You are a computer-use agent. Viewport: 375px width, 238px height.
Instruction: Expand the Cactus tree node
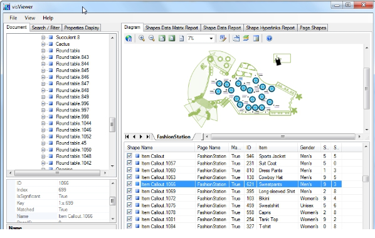click(x=43, y=44)
